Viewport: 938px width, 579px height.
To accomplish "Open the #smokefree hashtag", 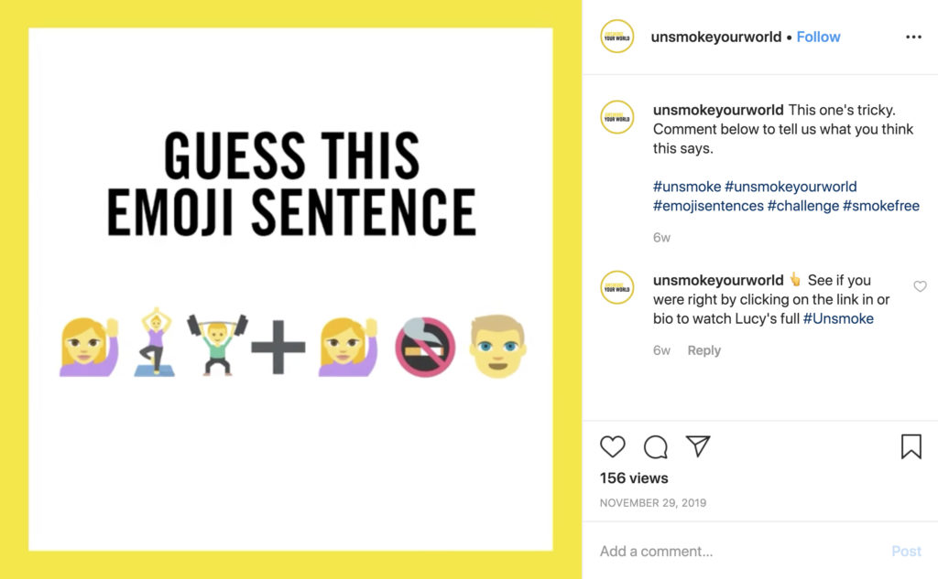I will coord(880,206).
